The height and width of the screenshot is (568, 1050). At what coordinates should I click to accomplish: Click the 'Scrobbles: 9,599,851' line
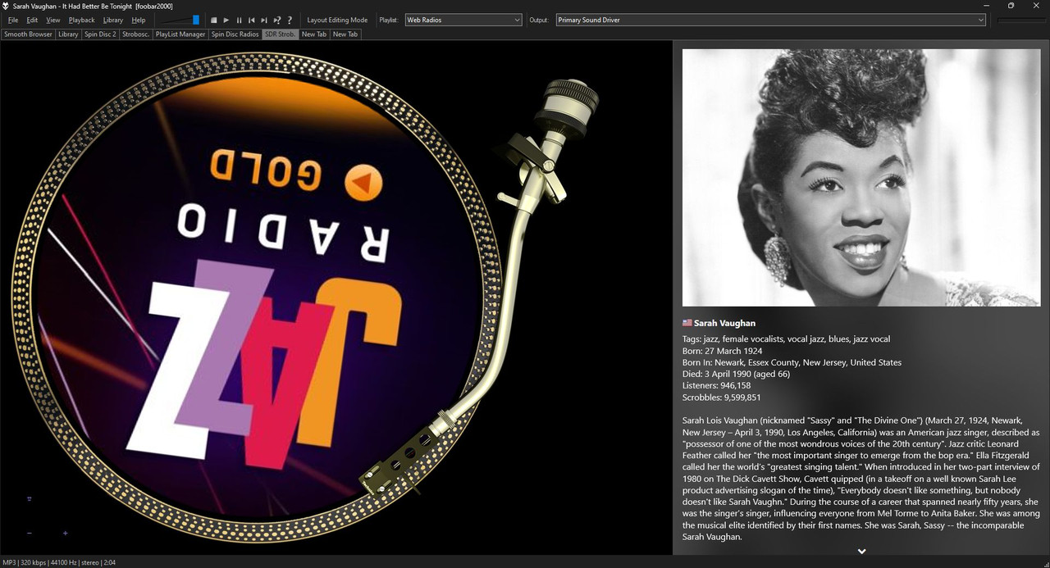coord(721,398)
